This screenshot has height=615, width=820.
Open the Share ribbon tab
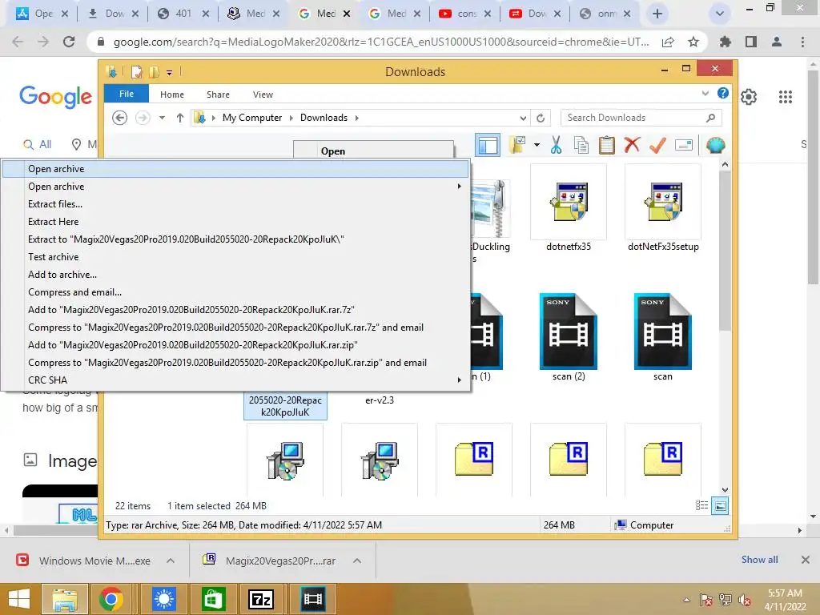tap(218, 94)
